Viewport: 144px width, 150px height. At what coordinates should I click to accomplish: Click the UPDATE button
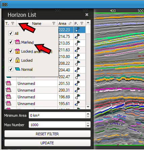click(48, 143)
